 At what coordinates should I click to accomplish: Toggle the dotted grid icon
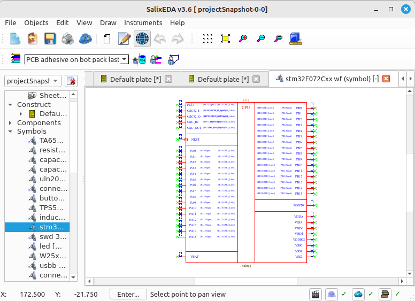click(x=207, y=38)
